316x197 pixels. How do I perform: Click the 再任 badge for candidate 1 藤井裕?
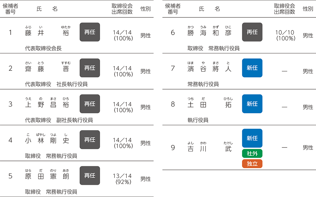(x=90, y=32)
